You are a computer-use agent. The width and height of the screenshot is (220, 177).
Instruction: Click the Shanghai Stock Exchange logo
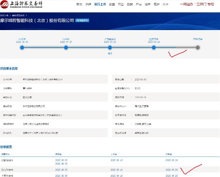pyautogui.click(x=21, y=4)
